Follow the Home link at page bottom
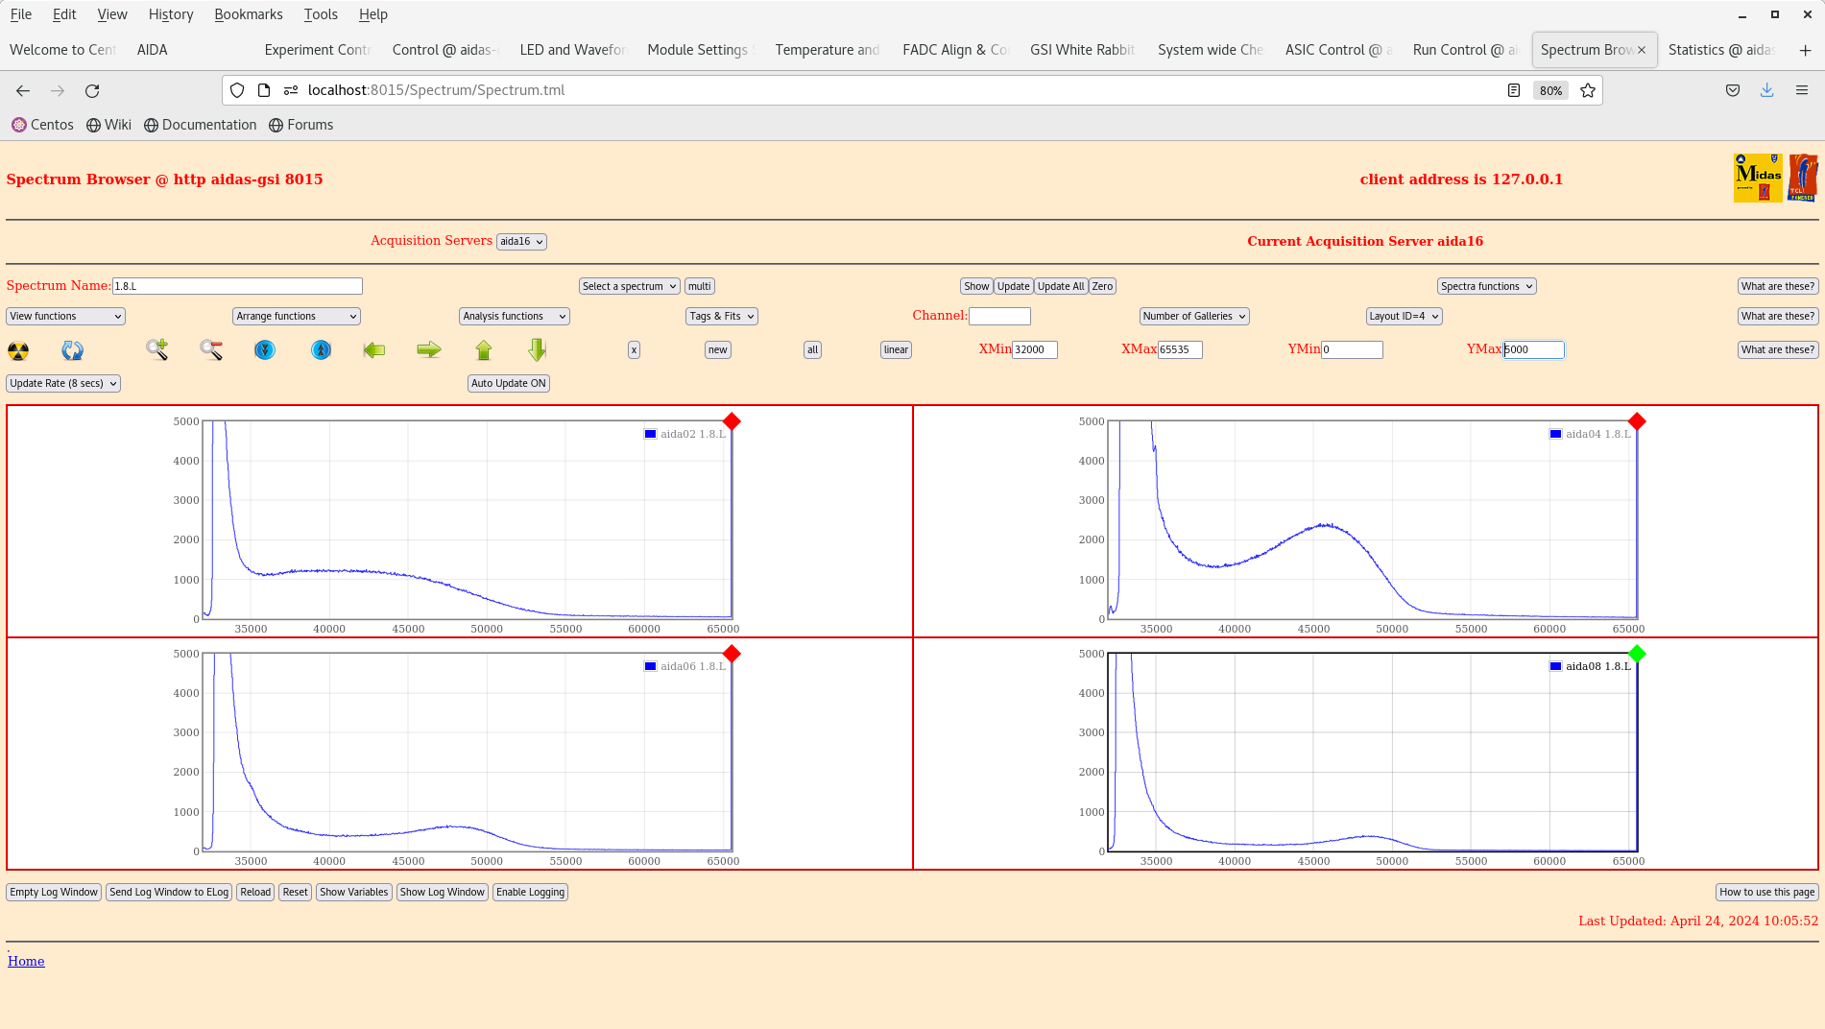 [26, 960]
